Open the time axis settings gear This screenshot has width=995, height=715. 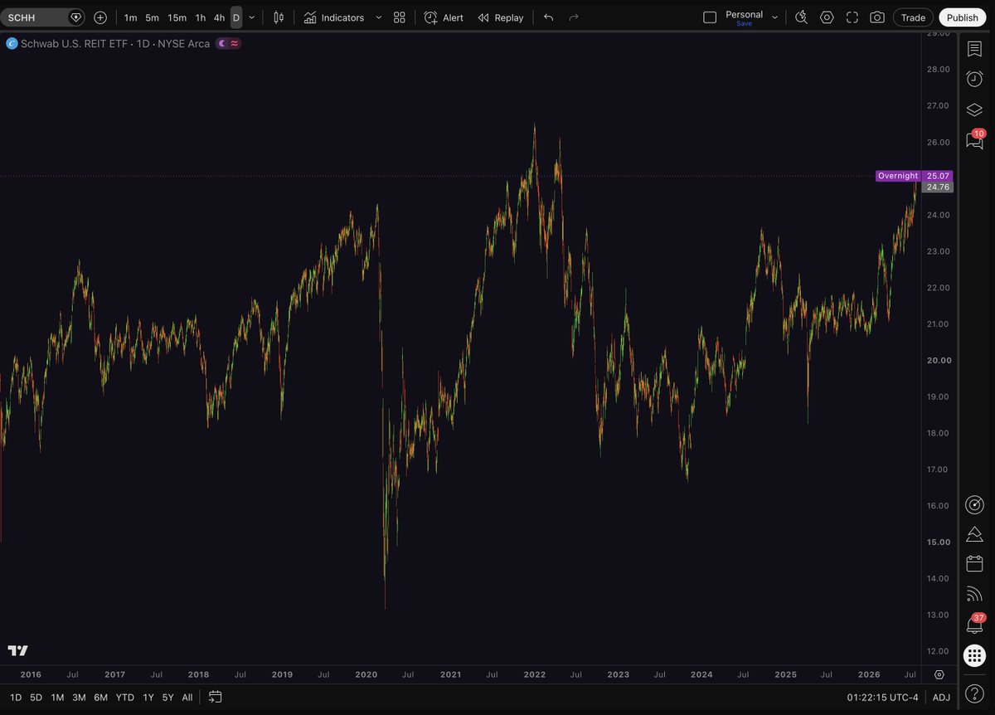pyautogui.click(x=939, y=675)
